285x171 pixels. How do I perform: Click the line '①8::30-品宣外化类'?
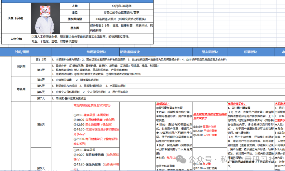pyautogui.click(x=205, y=127)
